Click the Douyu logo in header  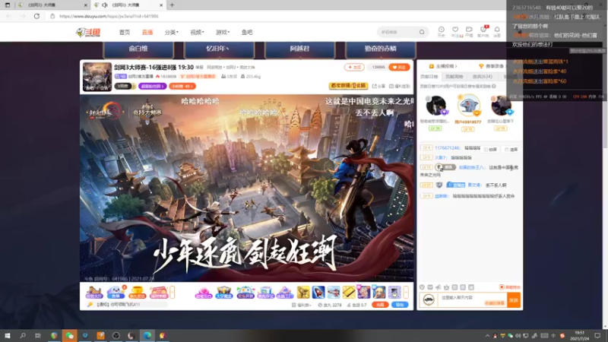[88, 32]
